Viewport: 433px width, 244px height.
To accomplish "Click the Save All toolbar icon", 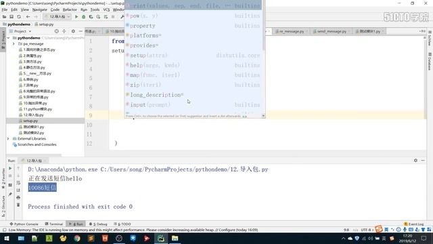I will coord(12,17).
